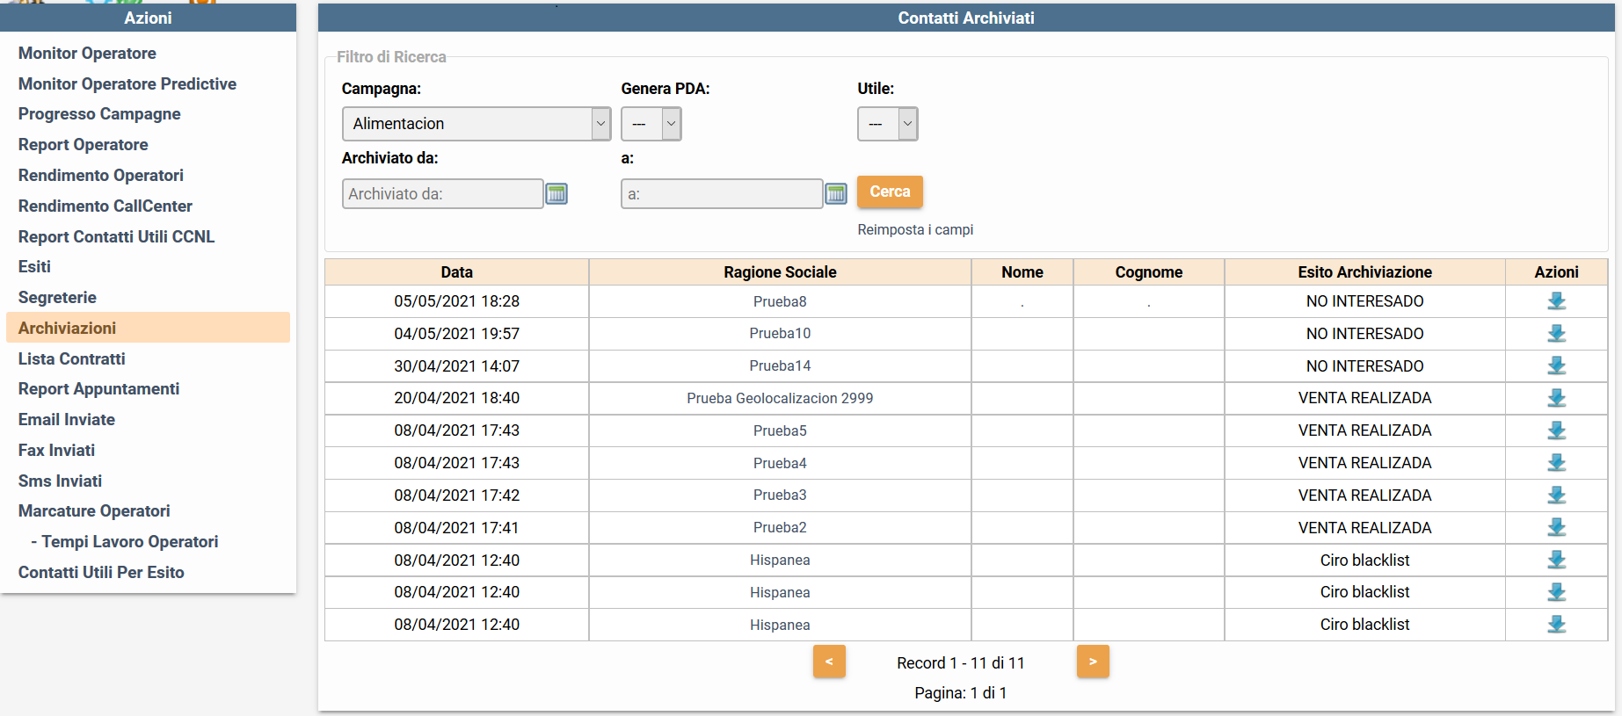Open Email Inviate

pyautogui.click(x=67, y=420)
